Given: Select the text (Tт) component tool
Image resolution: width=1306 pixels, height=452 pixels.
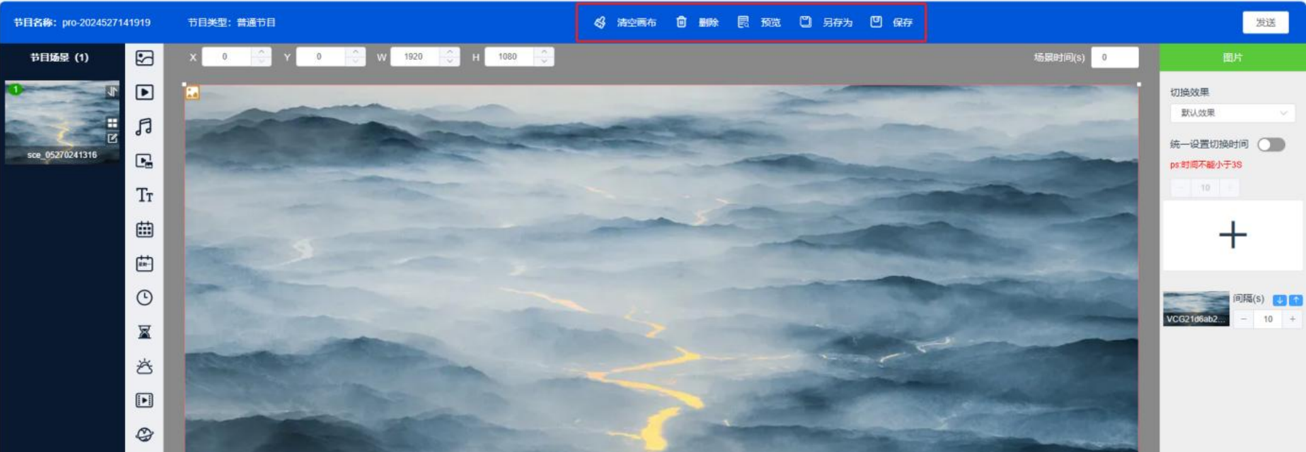Looking at the screenshot, I should click(144, 195).
